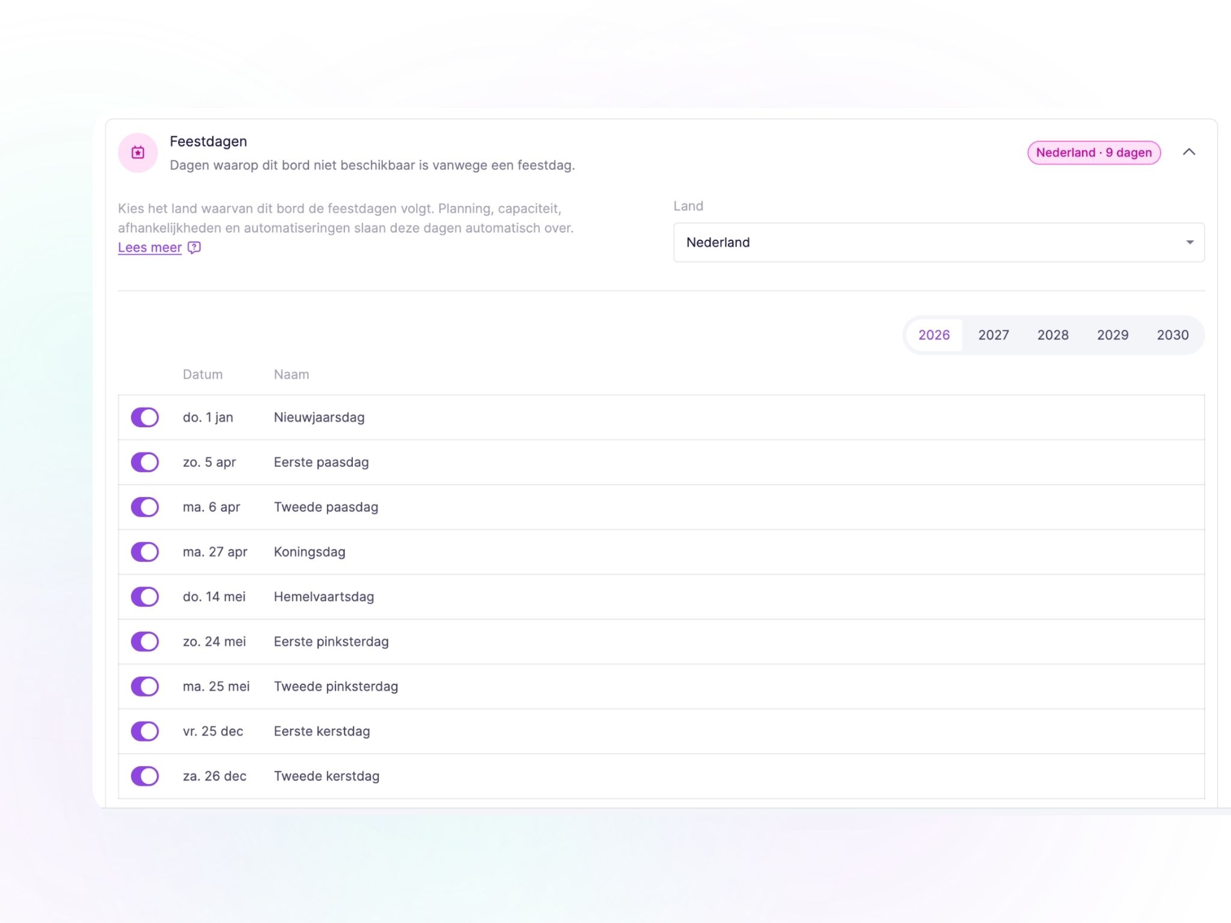Select the 2028 year tab
Viewport: 1231px width, 923px height.
(x=1052, y=335)
